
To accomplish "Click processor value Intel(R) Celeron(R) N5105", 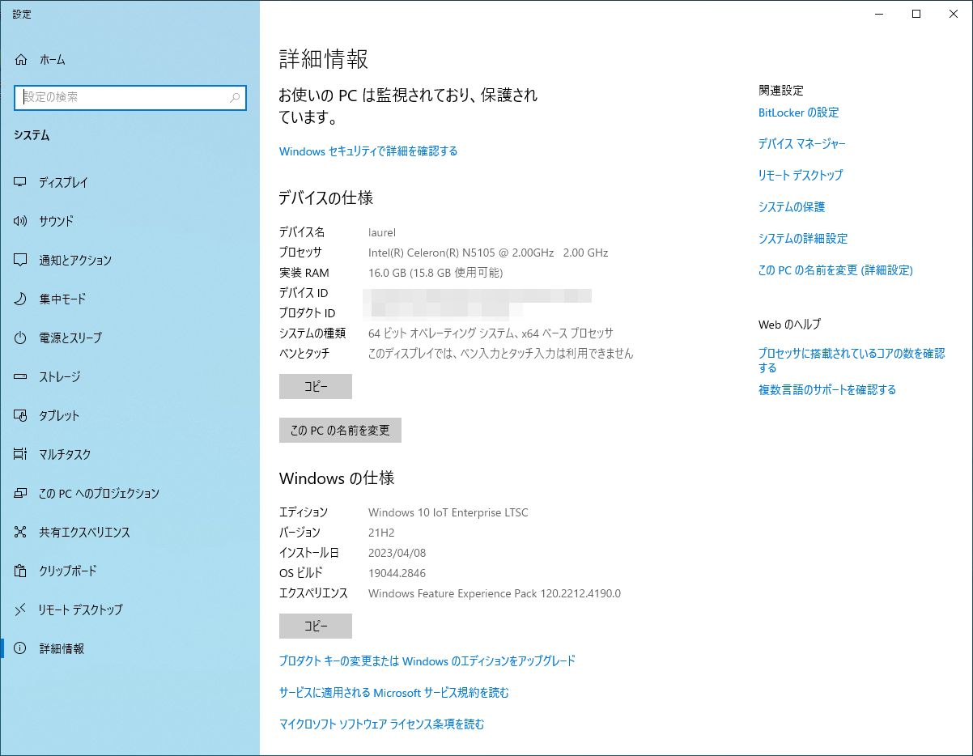I will (x=488, y=253).
